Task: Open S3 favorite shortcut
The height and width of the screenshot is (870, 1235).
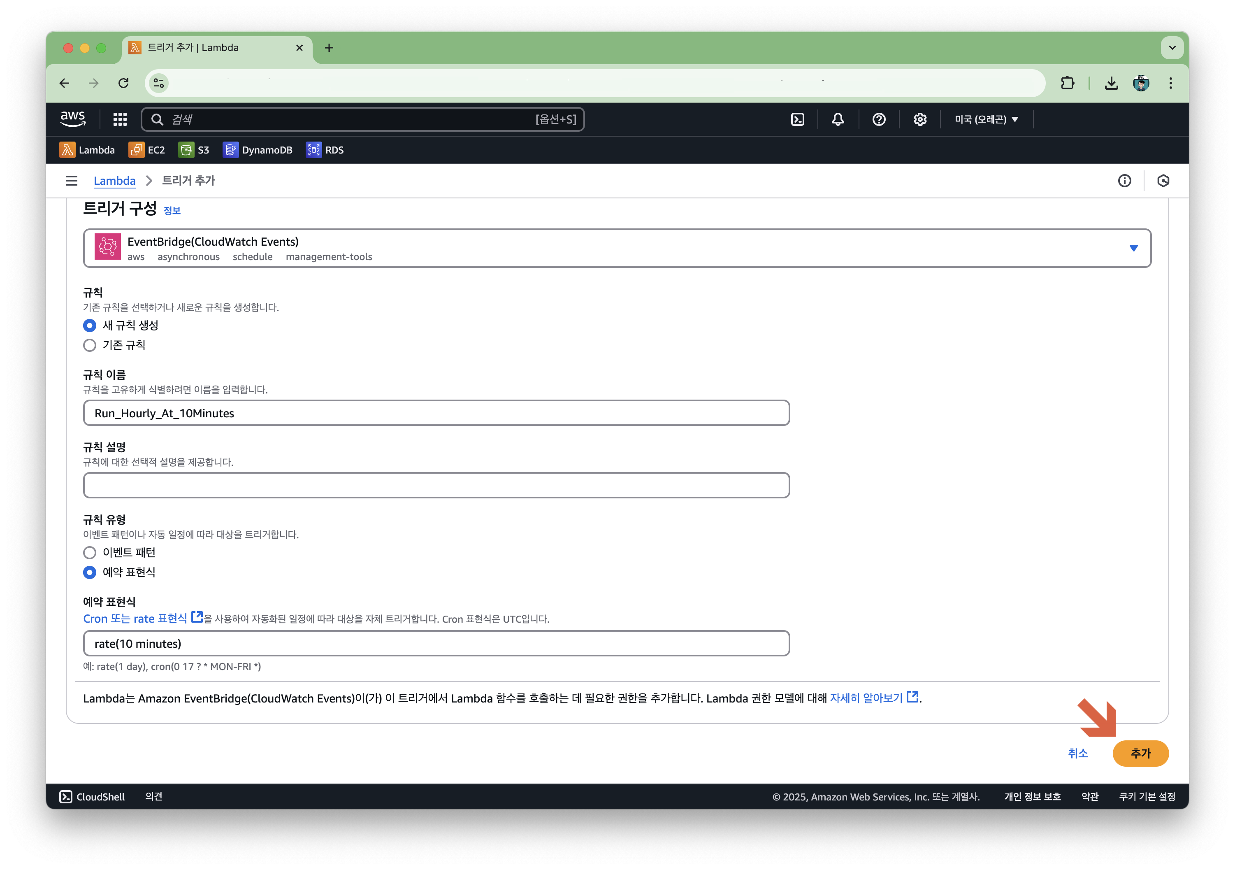Action: pos(194,150)
